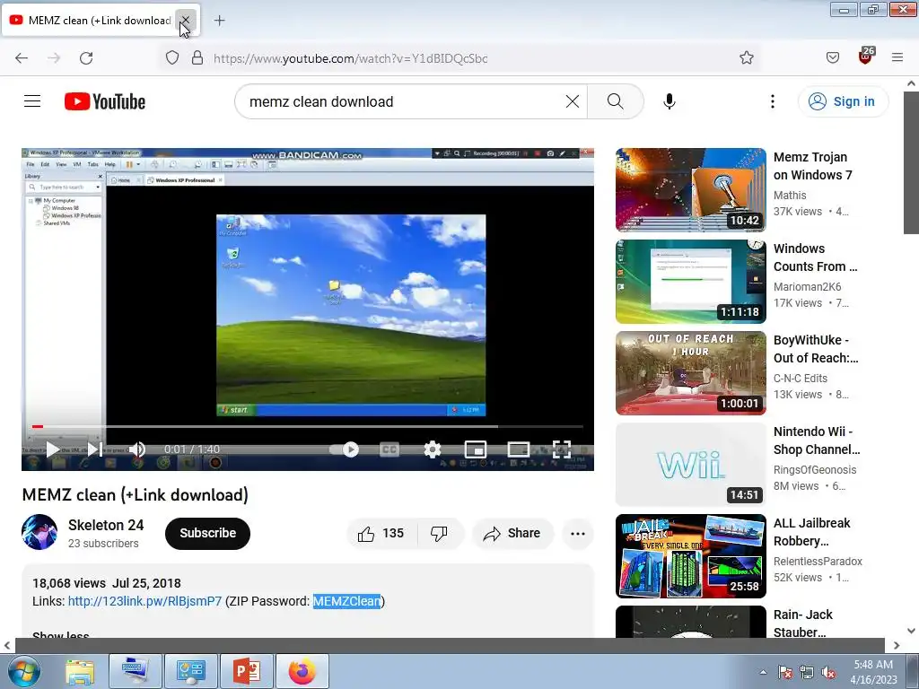
Task: Sign in to YouTube
Action: pos(843,101)
